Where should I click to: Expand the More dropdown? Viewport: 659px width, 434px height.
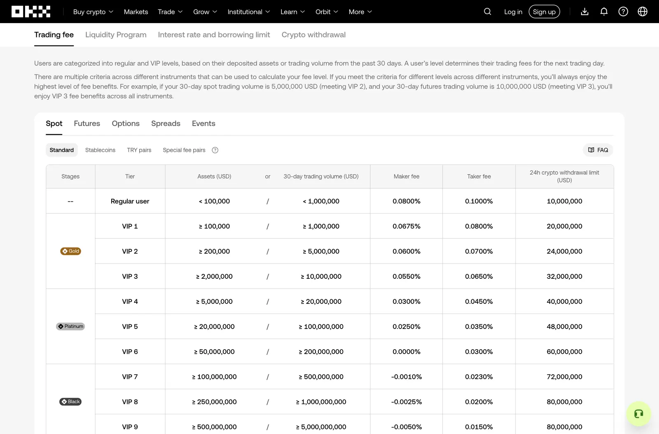click(x=360, y=12)
